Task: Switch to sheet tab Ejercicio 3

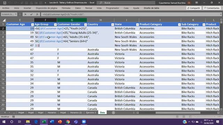Action: click(91, 112)
